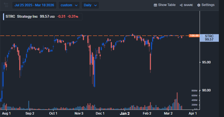Click the tallest red volume bar in March
Image resolution: width=224 pixels, height=117 pixels.
pyautogui.click(x=177, y=101)
